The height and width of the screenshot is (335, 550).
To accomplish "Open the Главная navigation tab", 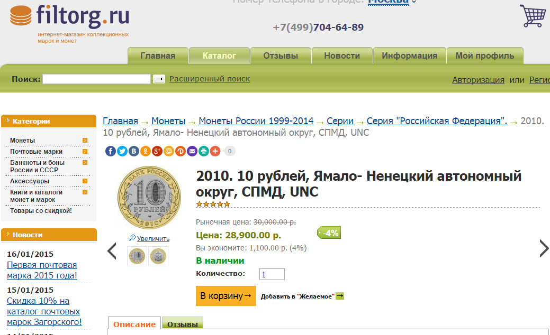I will coord(158,55).
